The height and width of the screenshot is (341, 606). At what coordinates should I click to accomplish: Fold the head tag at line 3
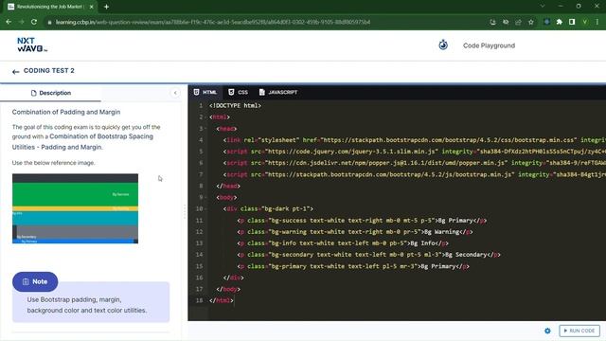tap(206, 129)
